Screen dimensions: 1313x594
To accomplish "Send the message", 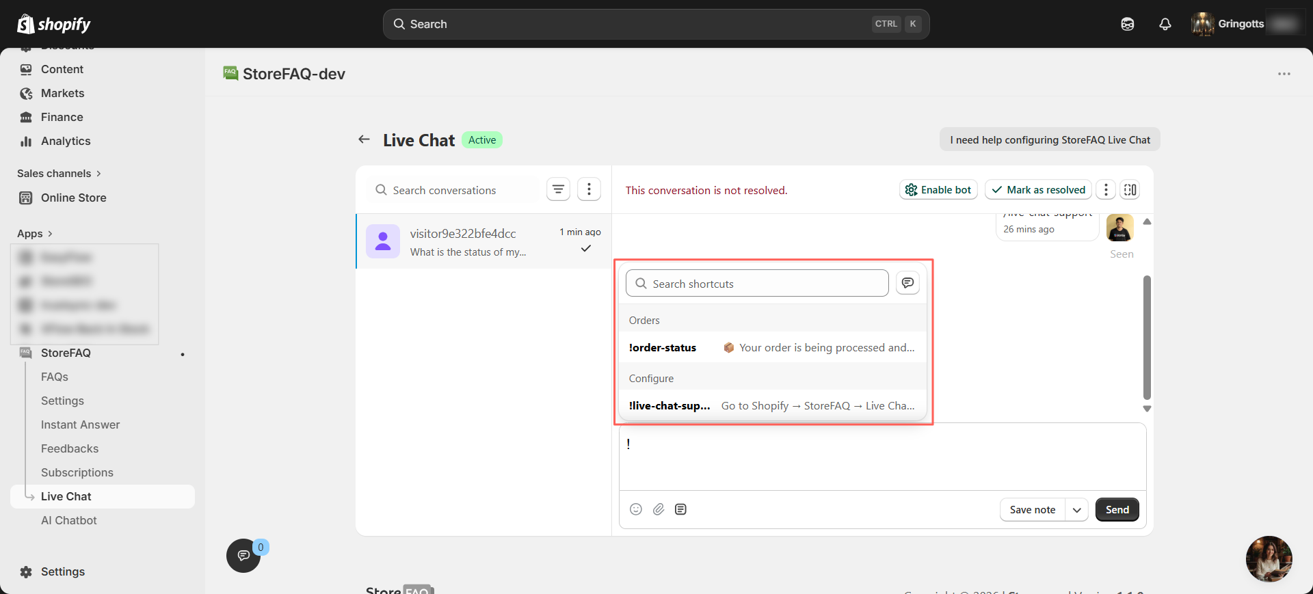I will click(1117, 510).
